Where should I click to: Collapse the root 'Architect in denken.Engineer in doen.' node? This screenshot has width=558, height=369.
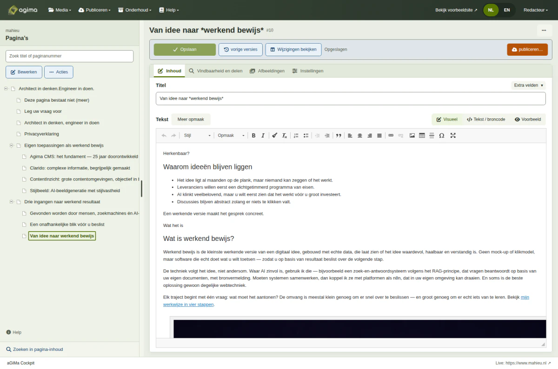pyautogui.click(x=6, y=89)
